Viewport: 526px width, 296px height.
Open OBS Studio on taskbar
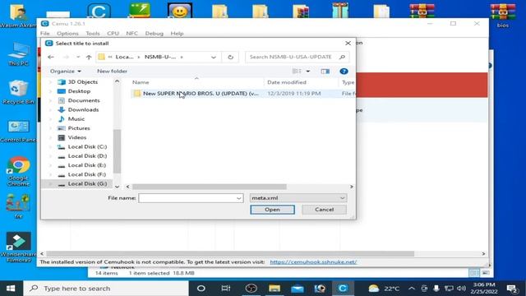251,289
